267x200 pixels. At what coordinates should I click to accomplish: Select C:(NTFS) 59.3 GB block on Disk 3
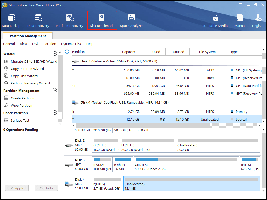187,164
